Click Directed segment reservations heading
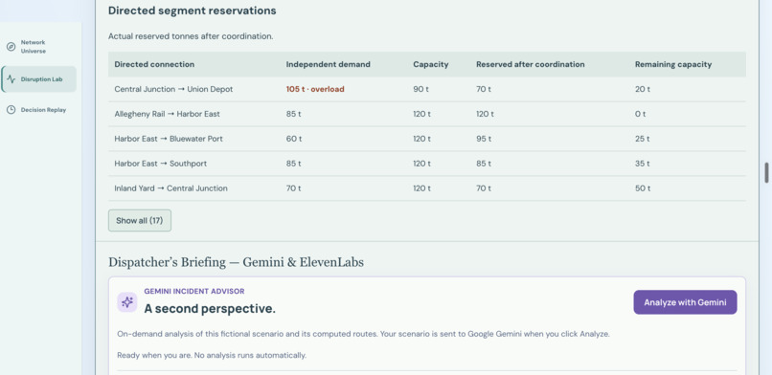Screen dimensions: 772x375 (x=192, y=11)
